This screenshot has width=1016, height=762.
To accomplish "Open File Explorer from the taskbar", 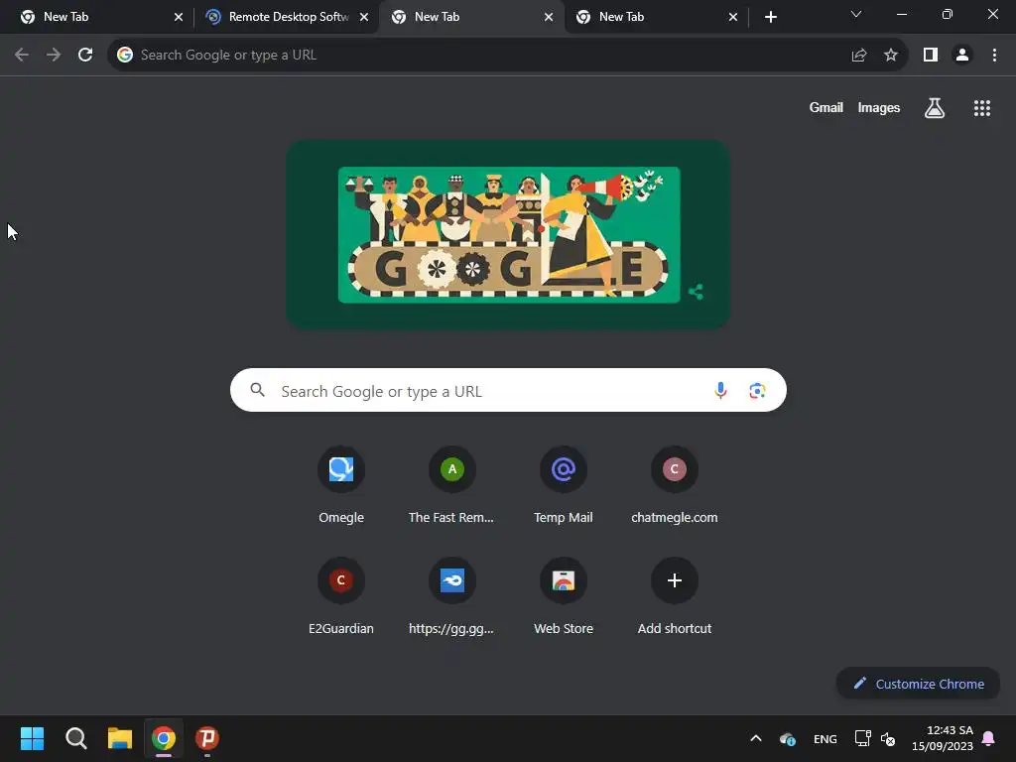I will [x=120, y=738].
